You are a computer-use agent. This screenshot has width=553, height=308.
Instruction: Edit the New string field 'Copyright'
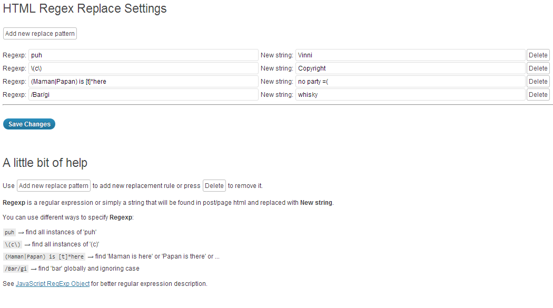pos(410,68)
